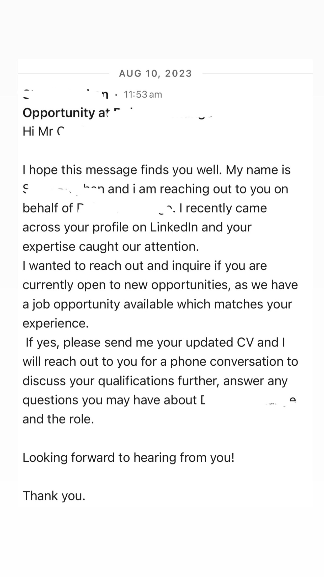Open the redacted sender name beside the timestamp
The height and width of the screenshot is (577, 324).
(66, 95)
